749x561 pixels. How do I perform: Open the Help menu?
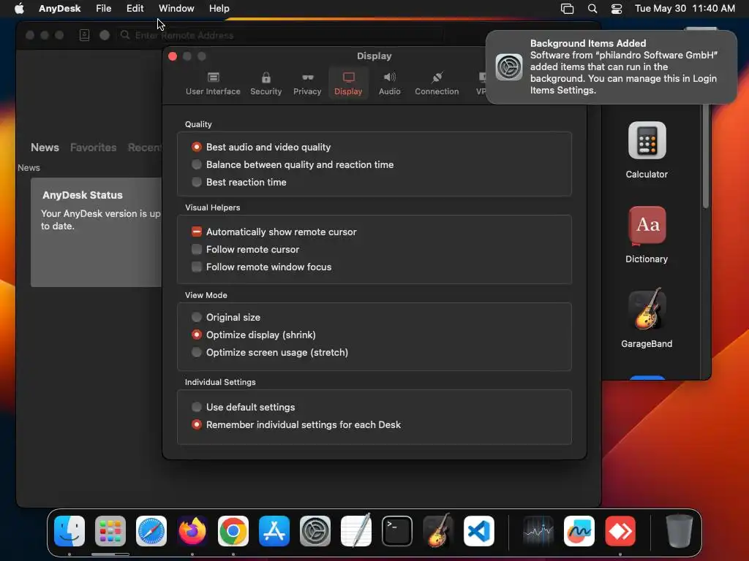coord(219,9)
